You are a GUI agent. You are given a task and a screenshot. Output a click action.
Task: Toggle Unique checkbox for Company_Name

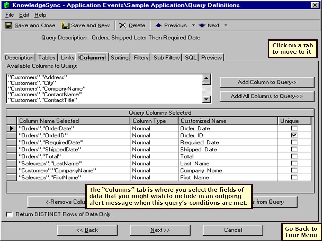click(294, 170)
